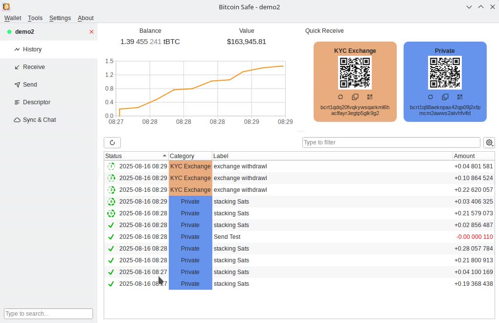Close the demo2 wallet with red X
499x323 pixels.
pos(91,32)
